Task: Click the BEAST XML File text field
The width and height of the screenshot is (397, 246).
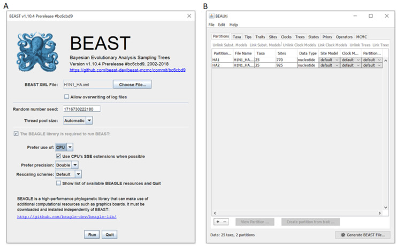Action: 88,84
